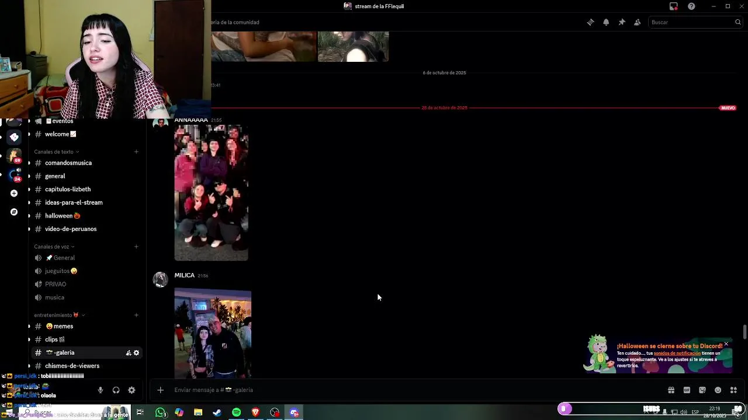Open Discover servers compass icon
The image size is (748, 420).
14,212
